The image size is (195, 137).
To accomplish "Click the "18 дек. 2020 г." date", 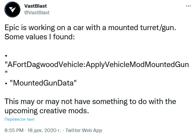I will tap(44, 130).
